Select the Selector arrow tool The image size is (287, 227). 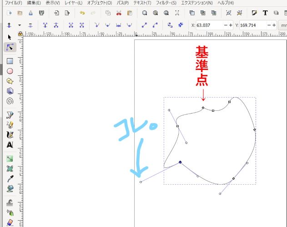tap(10, 37)
